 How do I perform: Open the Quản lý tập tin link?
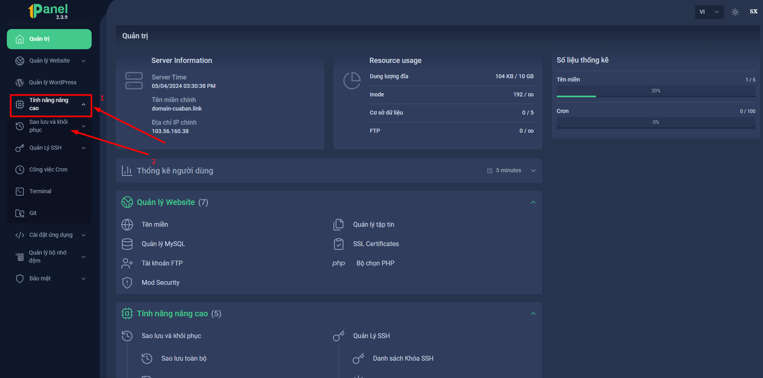tap(373, 225)
